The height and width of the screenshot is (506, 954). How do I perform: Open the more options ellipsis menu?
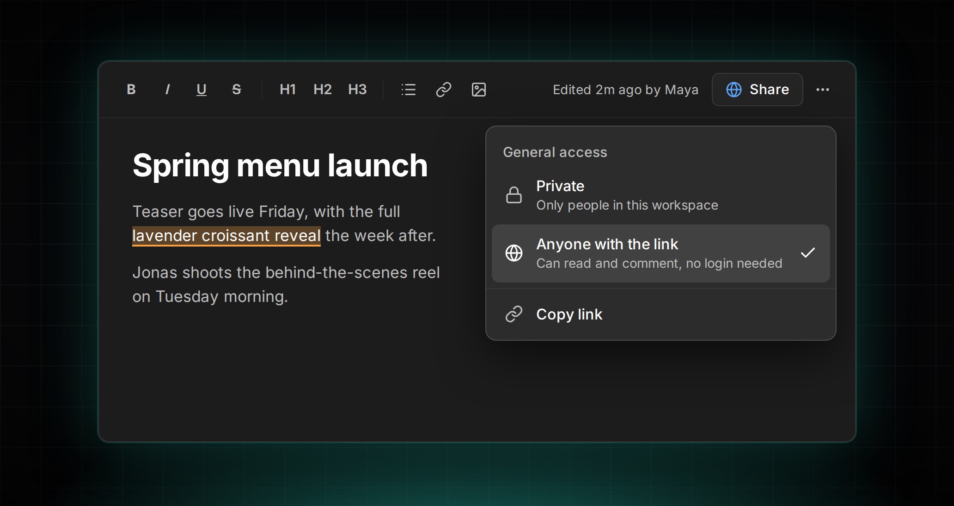(823, 90)
